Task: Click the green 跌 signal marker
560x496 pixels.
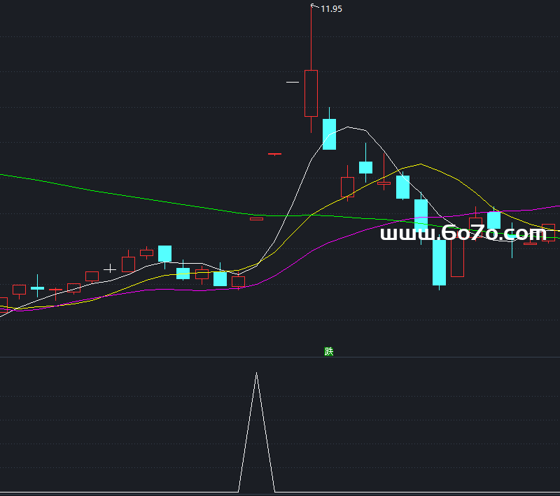Action: click(x=329, y=351)
